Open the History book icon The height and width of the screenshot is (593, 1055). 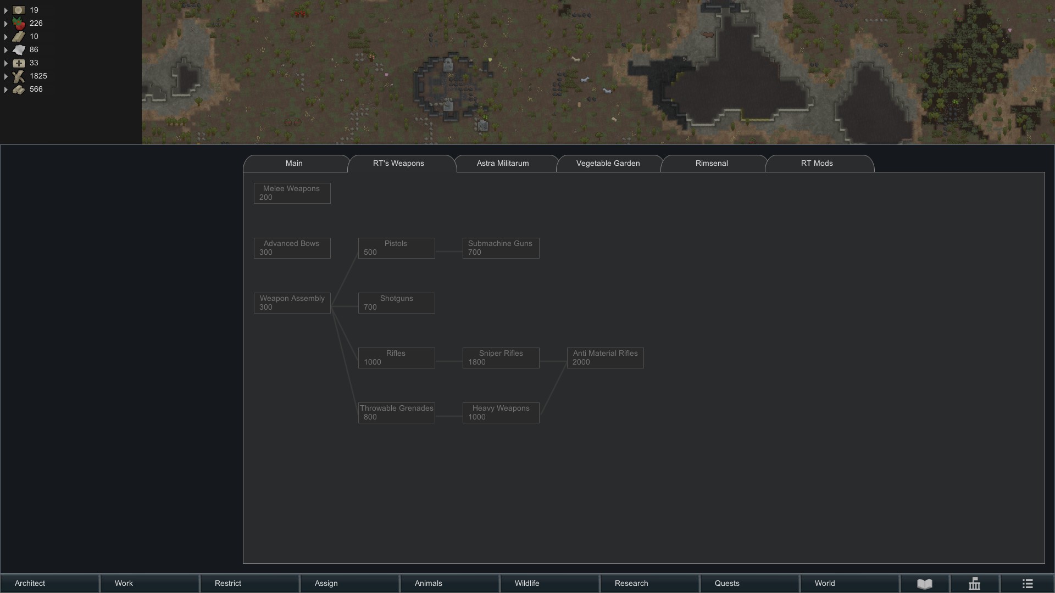[x=925, y=584]
